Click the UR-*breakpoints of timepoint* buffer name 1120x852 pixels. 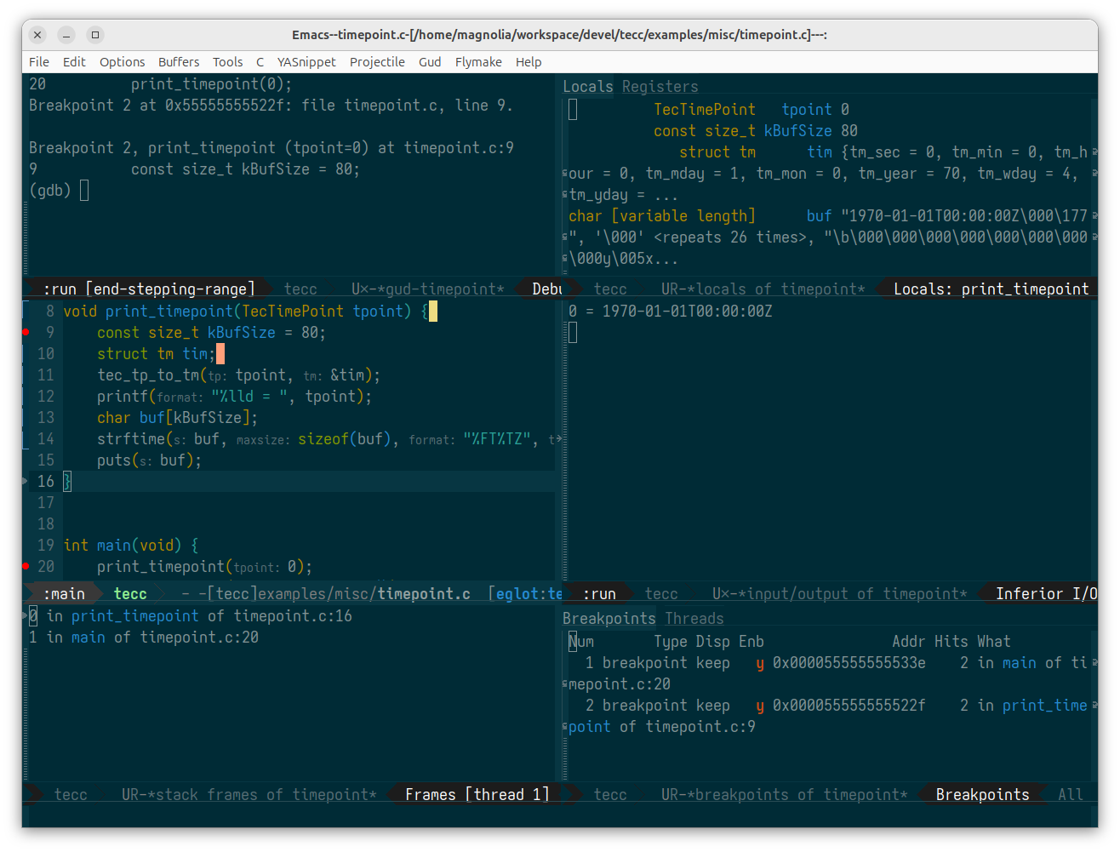pos(784,795)
